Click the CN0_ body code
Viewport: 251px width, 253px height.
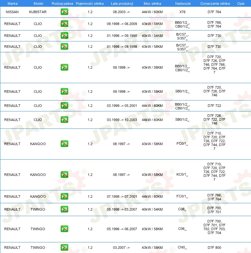(x=182, y=247)
